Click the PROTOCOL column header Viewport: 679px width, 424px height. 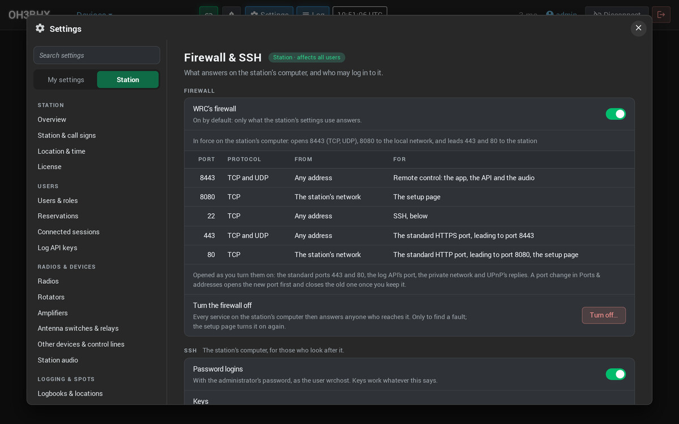tap(244, 159)
